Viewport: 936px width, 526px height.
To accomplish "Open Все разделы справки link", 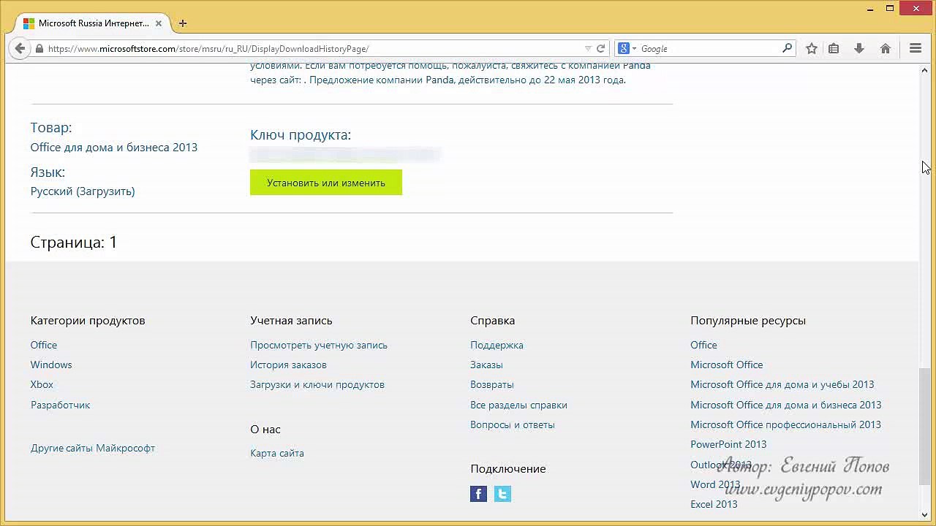I will click(x=518, y=405).
